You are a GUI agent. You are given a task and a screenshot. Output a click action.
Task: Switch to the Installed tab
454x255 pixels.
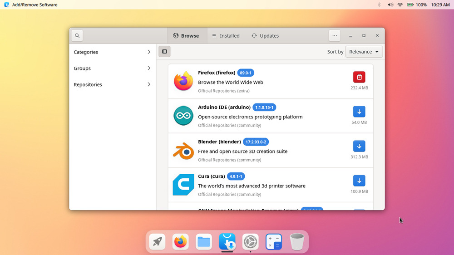pyautogui.click(x=226, y=35)
